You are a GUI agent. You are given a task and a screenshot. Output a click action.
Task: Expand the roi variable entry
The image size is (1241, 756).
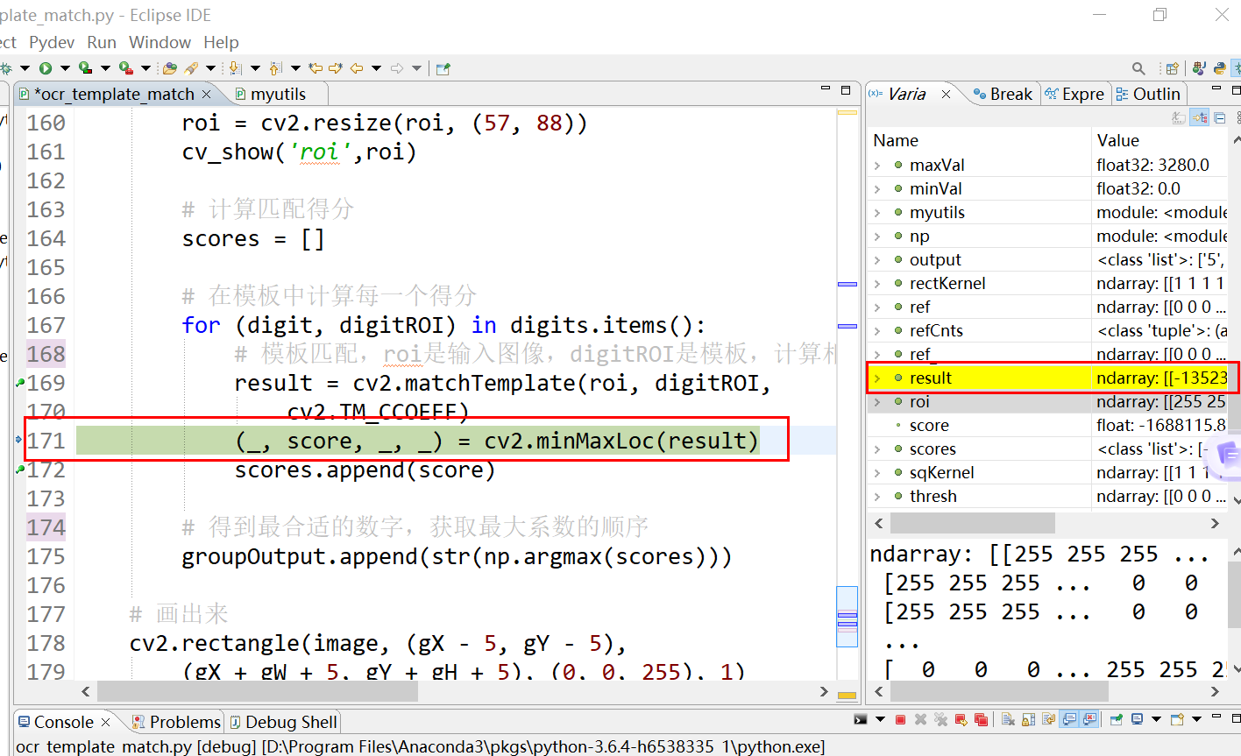[x=876, y=401]
